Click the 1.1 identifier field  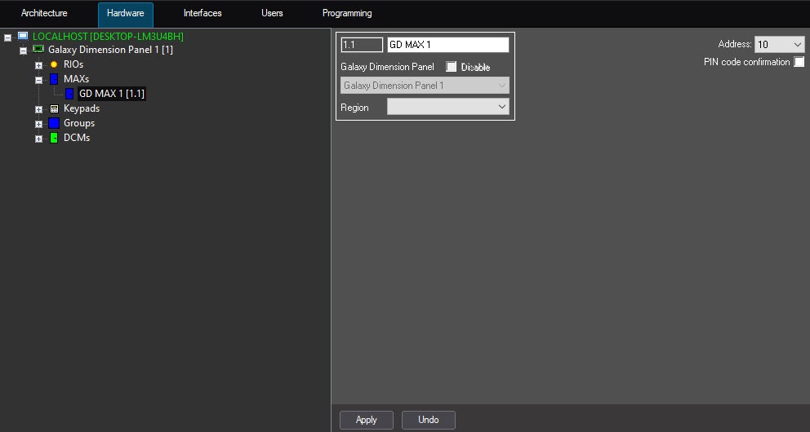click(362, 45)
